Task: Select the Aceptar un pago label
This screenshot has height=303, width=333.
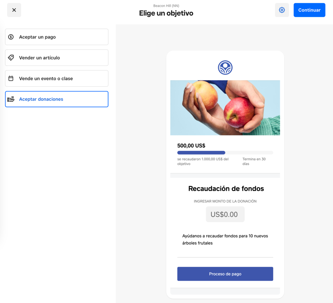Action: pyautogui.click(x=37, y=37)
